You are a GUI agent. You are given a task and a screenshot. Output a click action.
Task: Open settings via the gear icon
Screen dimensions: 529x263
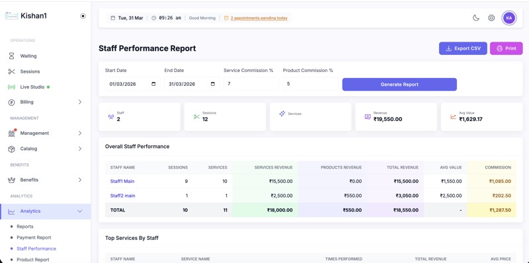pos(491,18)
